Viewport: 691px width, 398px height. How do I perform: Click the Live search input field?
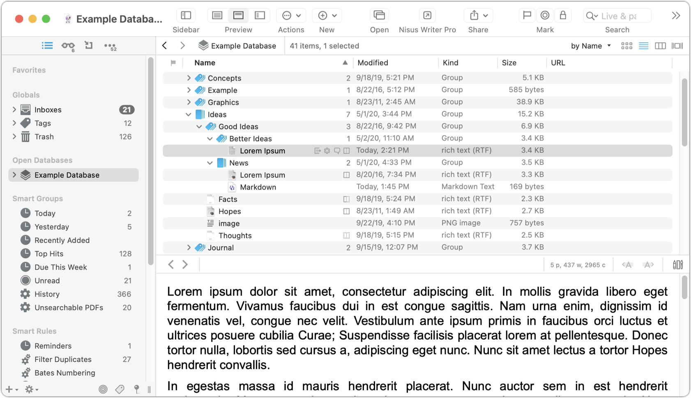(617, 16)
